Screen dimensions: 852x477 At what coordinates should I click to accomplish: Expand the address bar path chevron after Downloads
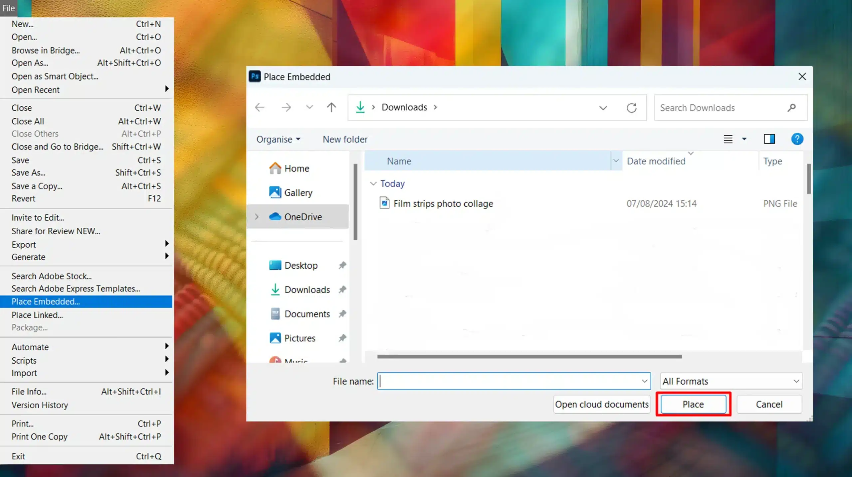(x=435, y=107)
